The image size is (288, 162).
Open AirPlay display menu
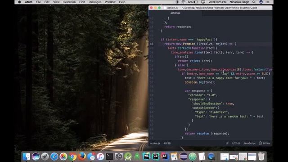click(x=203, y=2)
